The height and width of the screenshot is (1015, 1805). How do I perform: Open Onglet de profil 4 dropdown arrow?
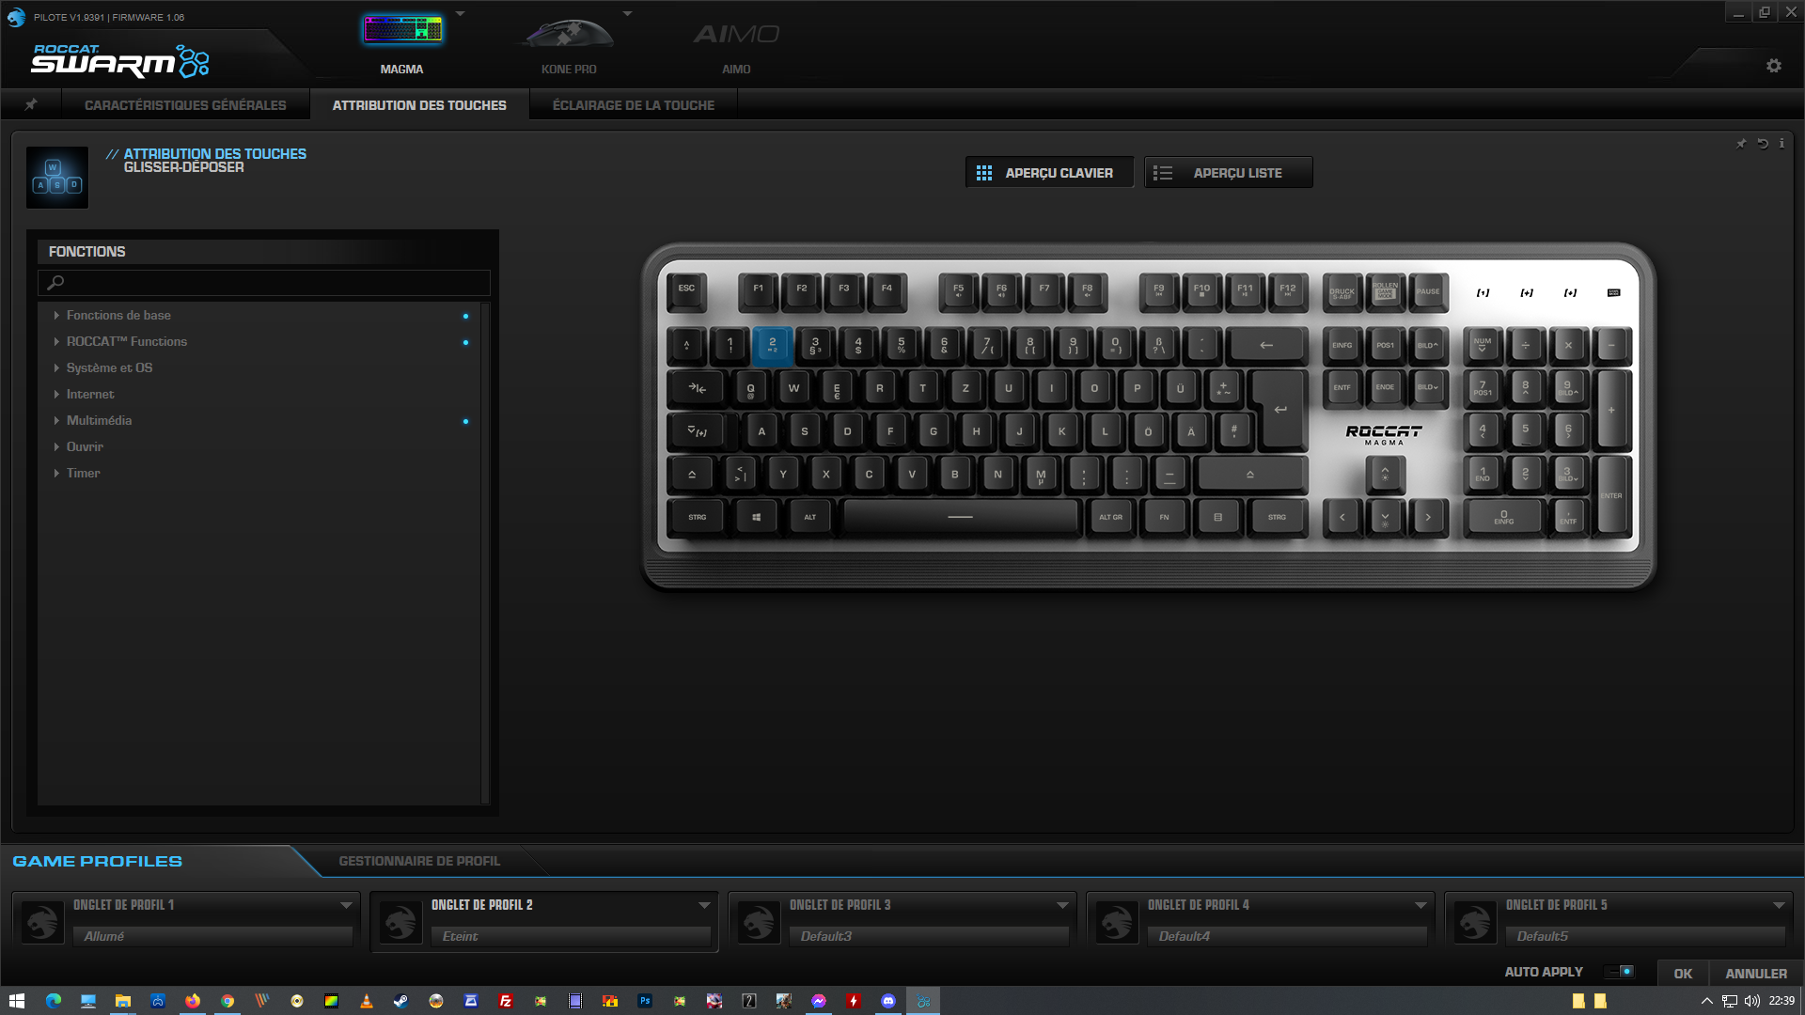1420,905
